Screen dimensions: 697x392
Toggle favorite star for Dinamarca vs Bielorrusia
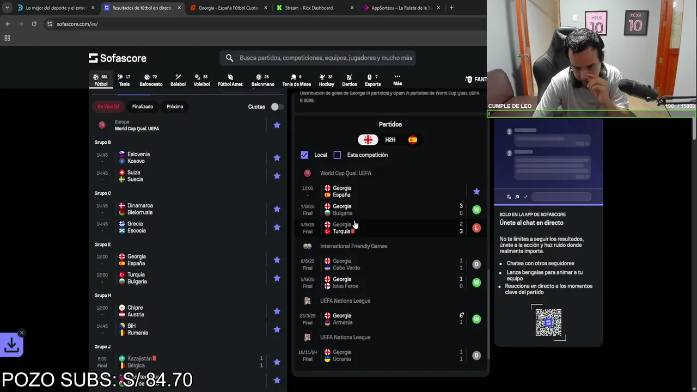(x=277, y=209)
